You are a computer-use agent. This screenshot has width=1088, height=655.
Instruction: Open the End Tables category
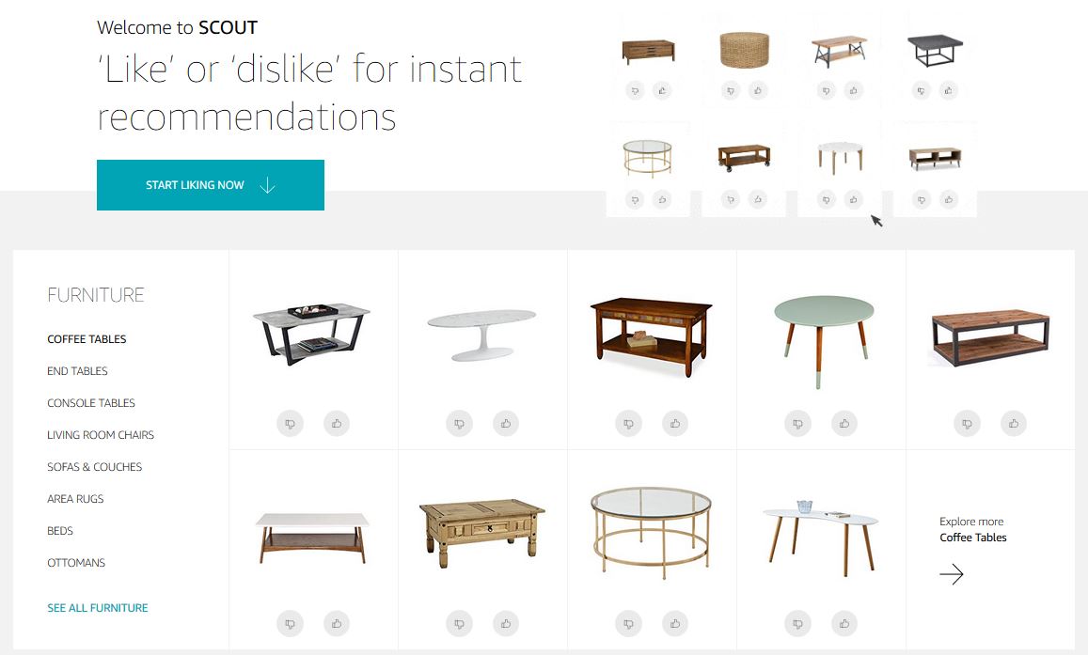coord(77,371)
